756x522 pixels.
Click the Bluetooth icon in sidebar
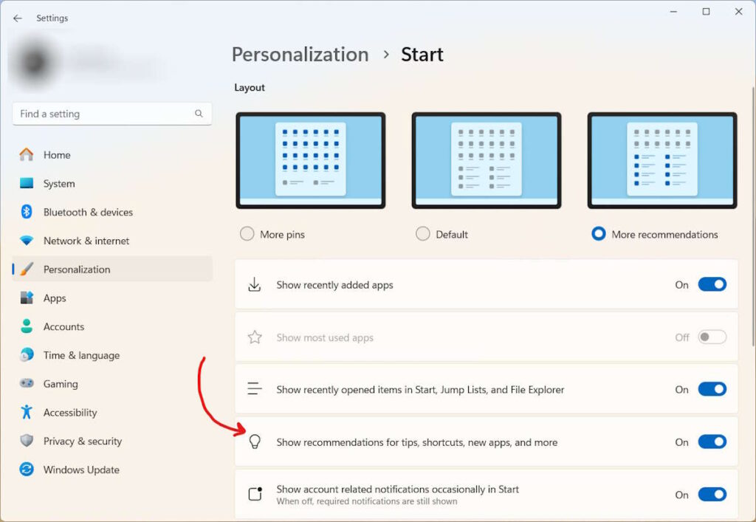[x=27, y=212]
